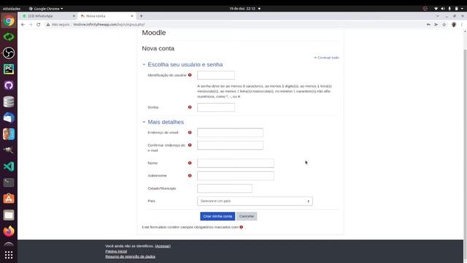
Task: Open Google Chrome from the dock
Action: 9,21
